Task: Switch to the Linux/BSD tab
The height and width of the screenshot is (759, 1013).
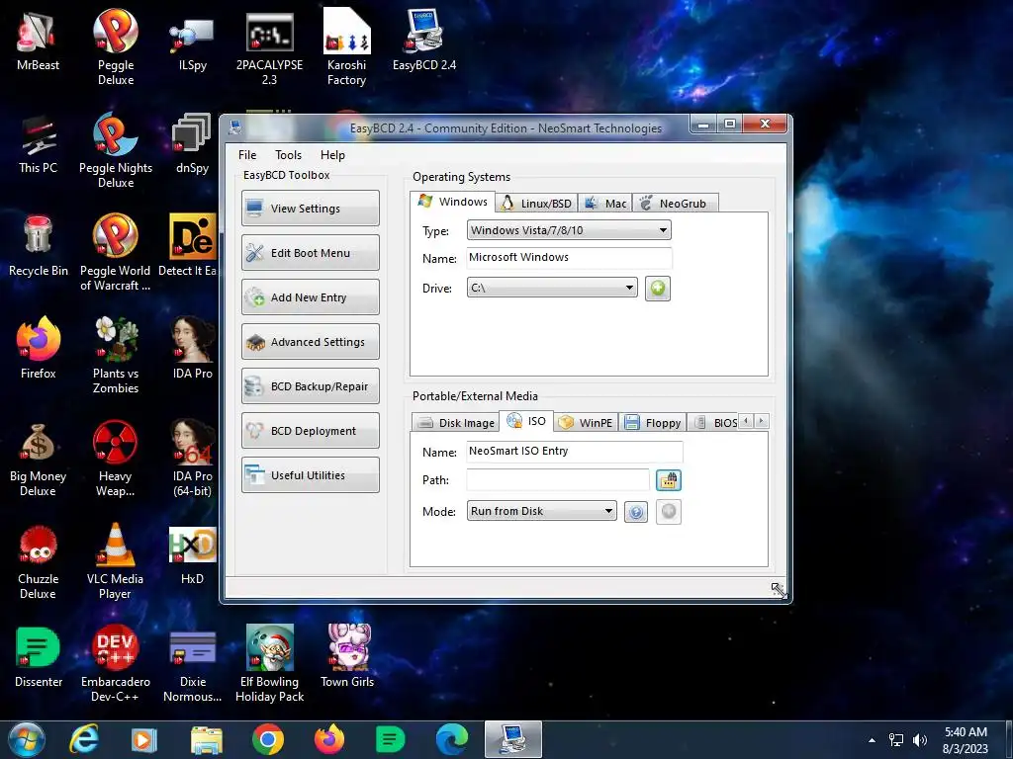Action: [536, 204]
